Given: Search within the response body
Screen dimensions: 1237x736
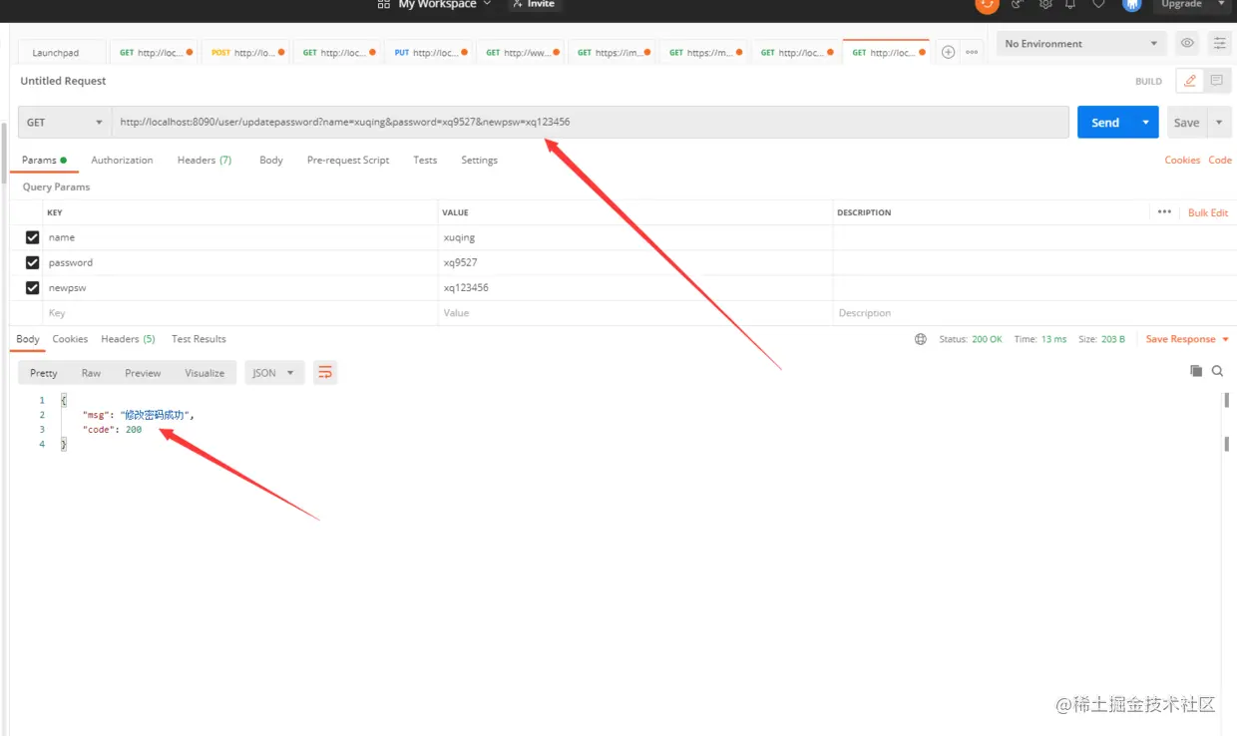Looking at the screenshot, I should 1218,371.
